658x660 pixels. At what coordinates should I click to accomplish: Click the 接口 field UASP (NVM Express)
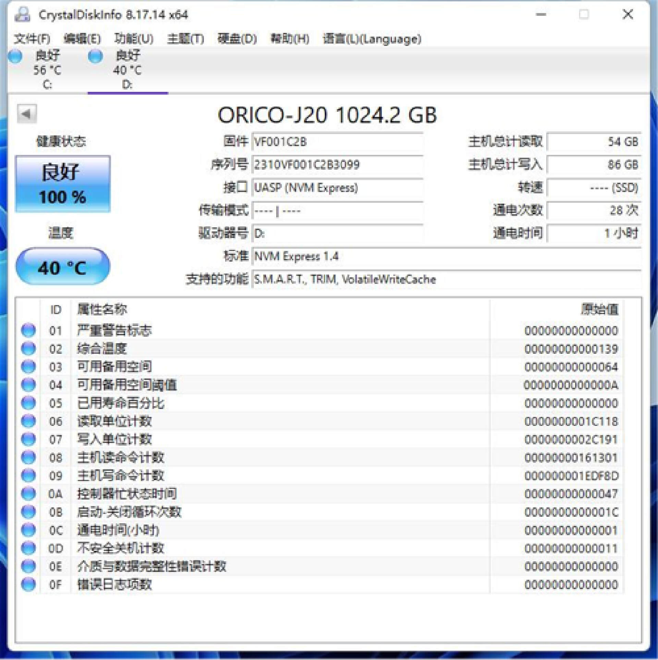338,188
